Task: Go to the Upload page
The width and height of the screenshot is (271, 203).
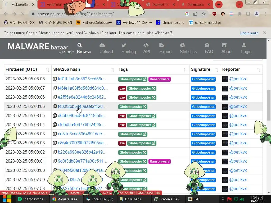Action: tap(106, 49)
